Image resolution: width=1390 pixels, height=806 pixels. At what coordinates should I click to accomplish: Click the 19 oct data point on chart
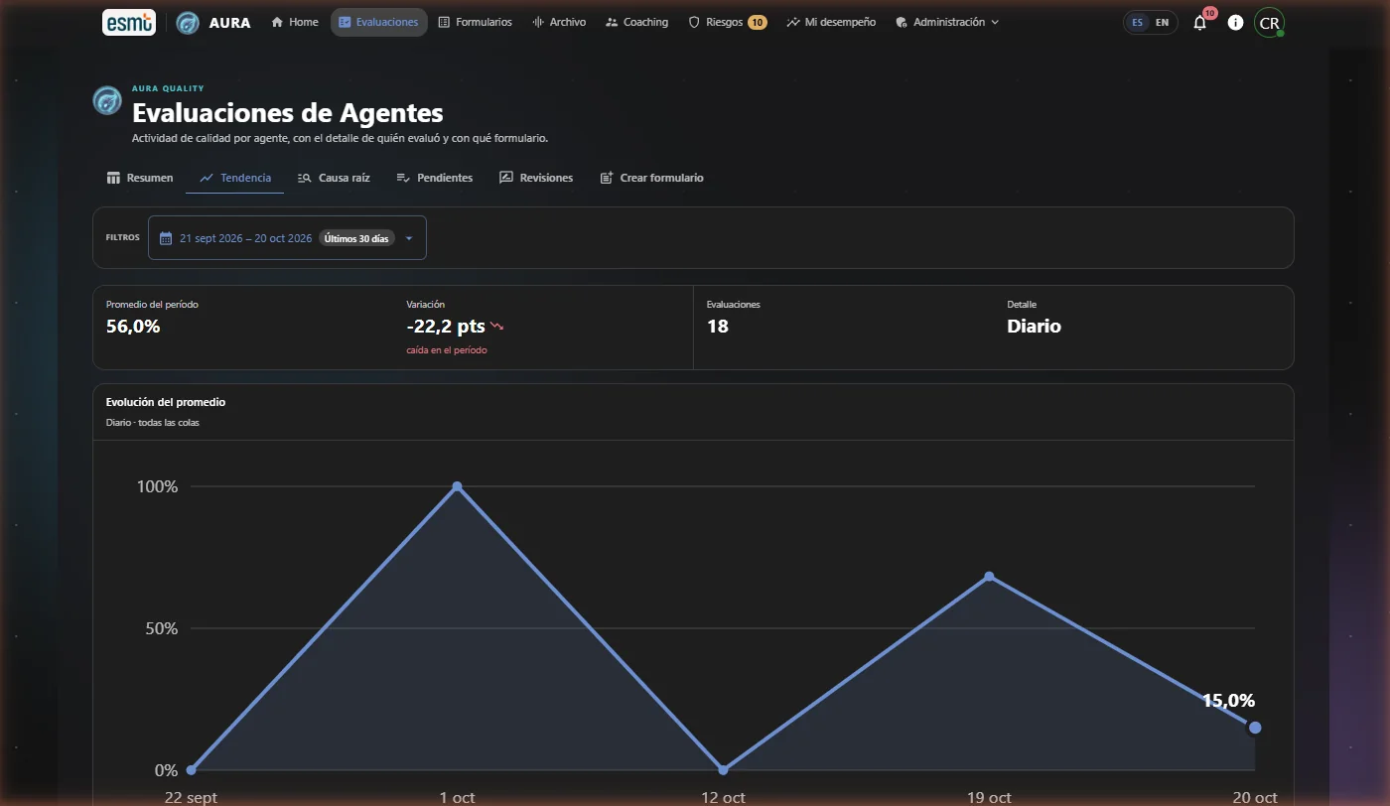click(989, 577)
